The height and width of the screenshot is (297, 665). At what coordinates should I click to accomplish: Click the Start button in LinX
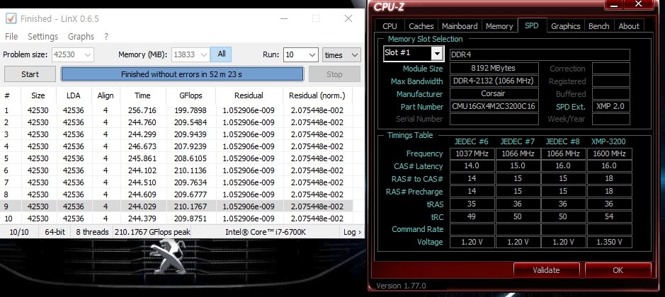(x=30, y=74)
